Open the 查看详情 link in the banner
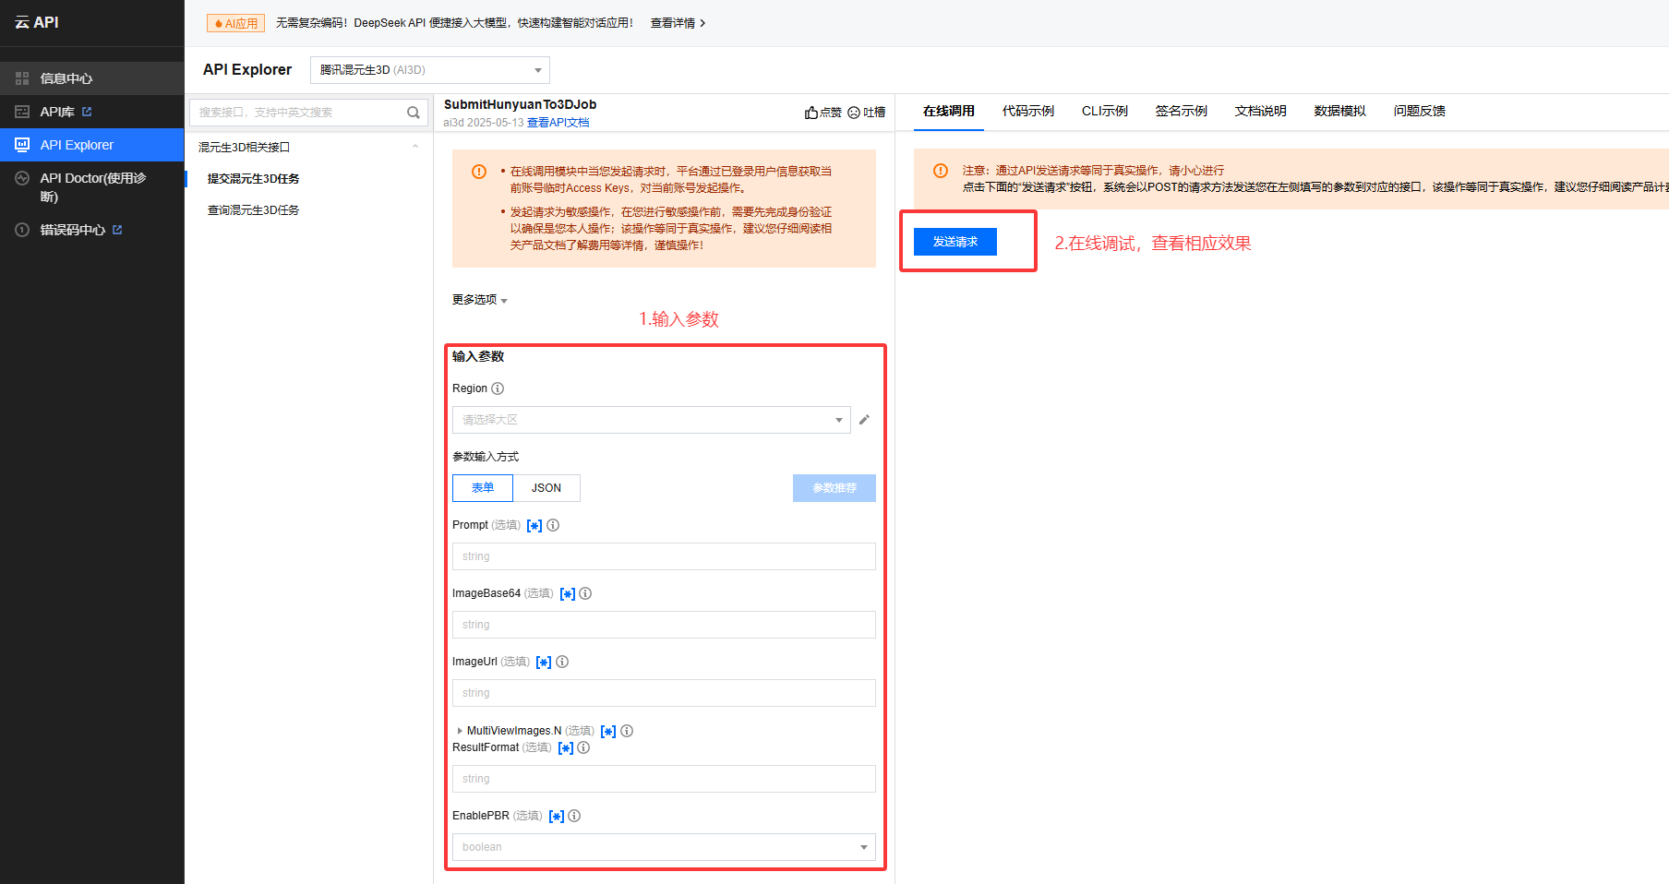Image resolution: width=1669 pixels, height=884 pixels. point(678,23)
